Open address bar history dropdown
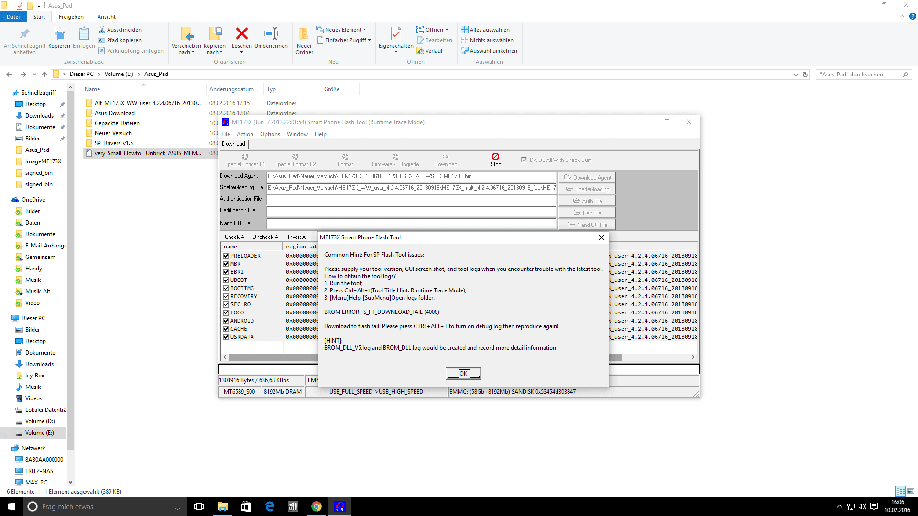This screenshot has height=516, width=918. [x=795, y=75]
